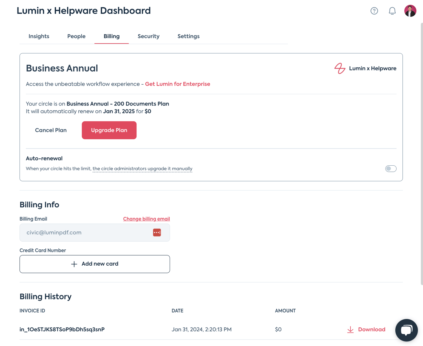Click the Upgrade Plan button
This screenshot has width=423, height=346.
pos(109,130)
